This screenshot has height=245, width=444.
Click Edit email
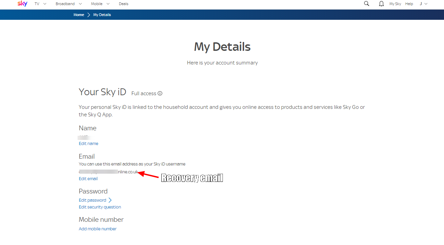(88, 178)
